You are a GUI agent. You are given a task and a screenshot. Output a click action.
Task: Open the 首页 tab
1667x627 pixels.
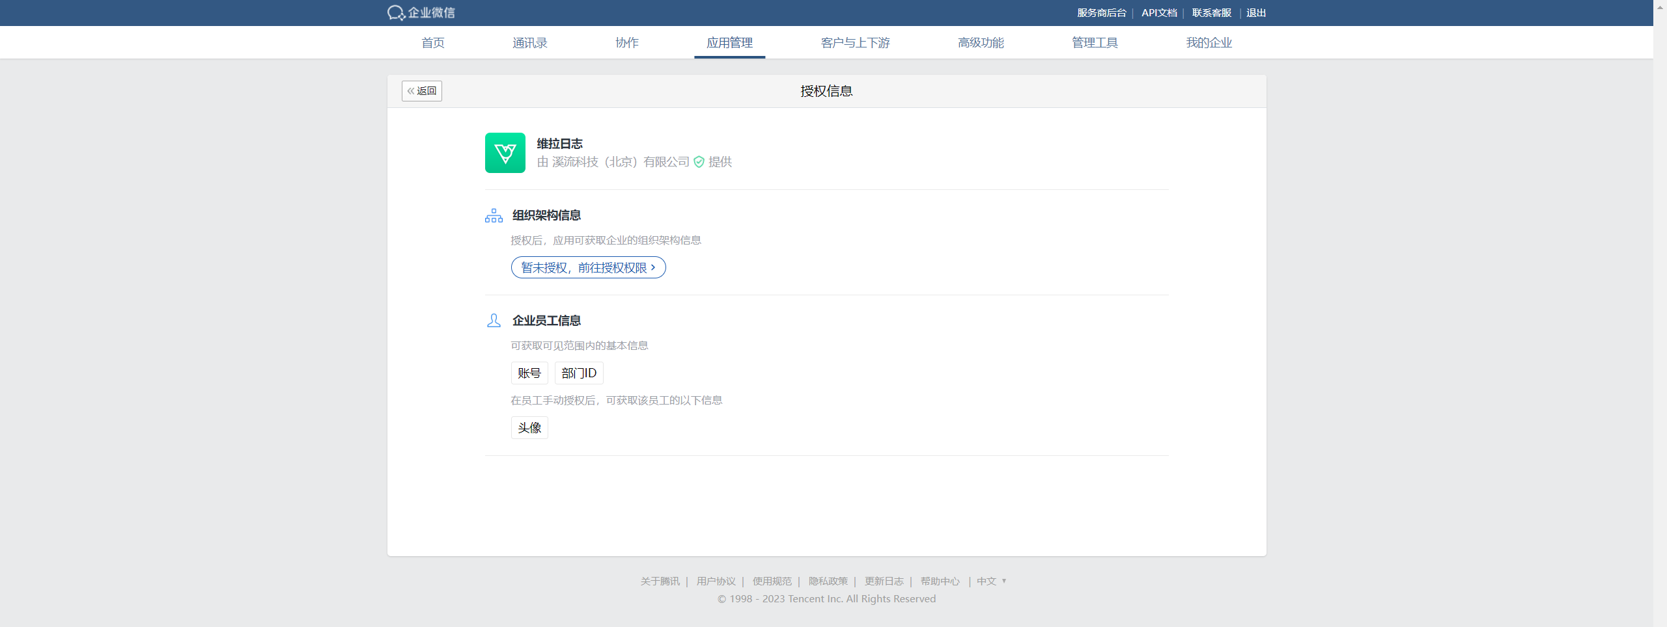(433, 43)
